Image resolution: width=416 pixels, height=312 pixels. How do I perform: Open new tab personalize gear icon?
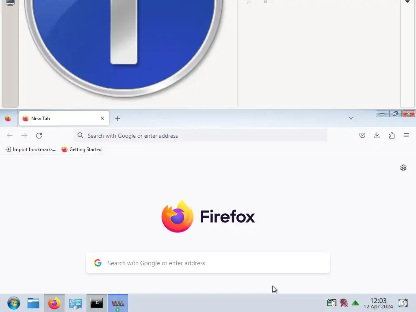pyautogui.click(x=403, y=168)
